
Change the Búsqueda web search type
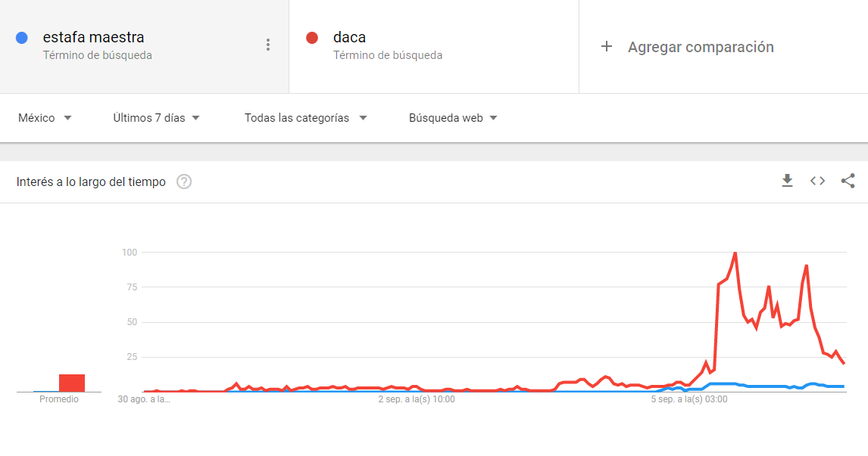coord(453,118)
